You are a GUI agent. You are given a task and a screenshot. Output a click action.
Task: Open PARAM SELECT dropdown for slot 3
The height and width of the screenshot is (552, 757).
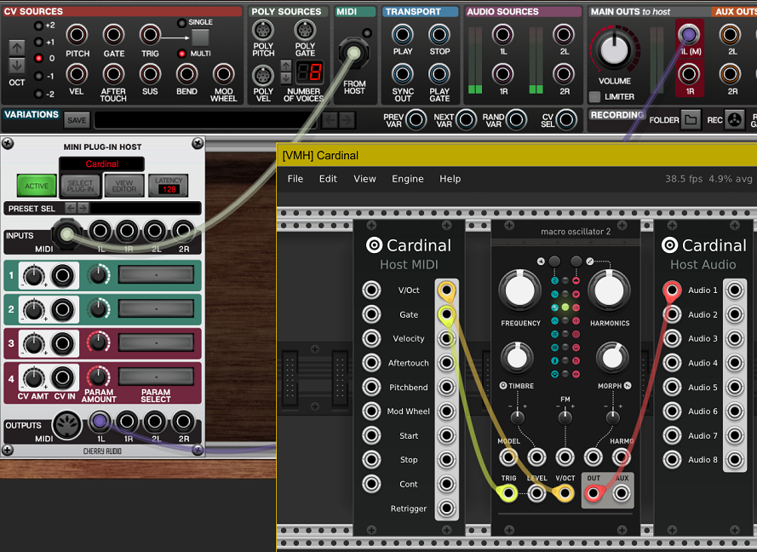click(156, 343)
